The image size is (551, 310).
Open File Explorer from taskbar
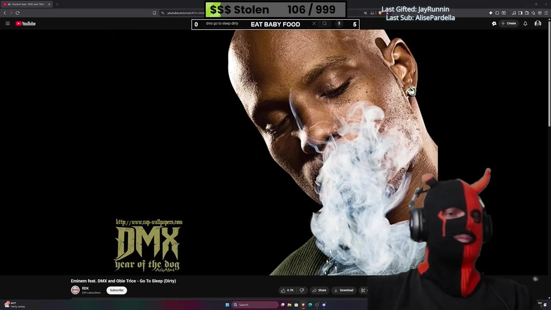pyautogui.click(x=289, y=305)
